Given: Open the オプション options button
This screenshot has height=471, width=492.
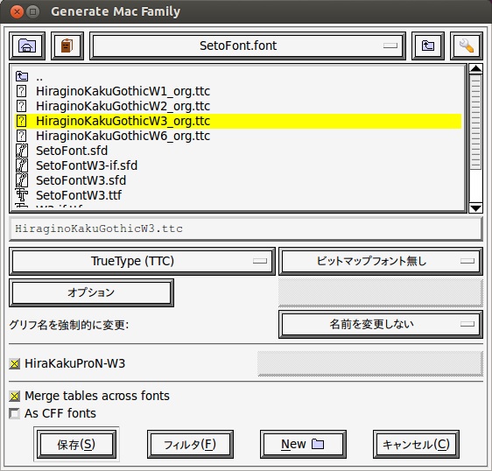Looking at the screenshot, I should tap(91, 292).
